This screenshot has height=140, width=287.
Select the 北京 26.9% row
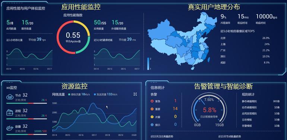[x=245, y=38]
